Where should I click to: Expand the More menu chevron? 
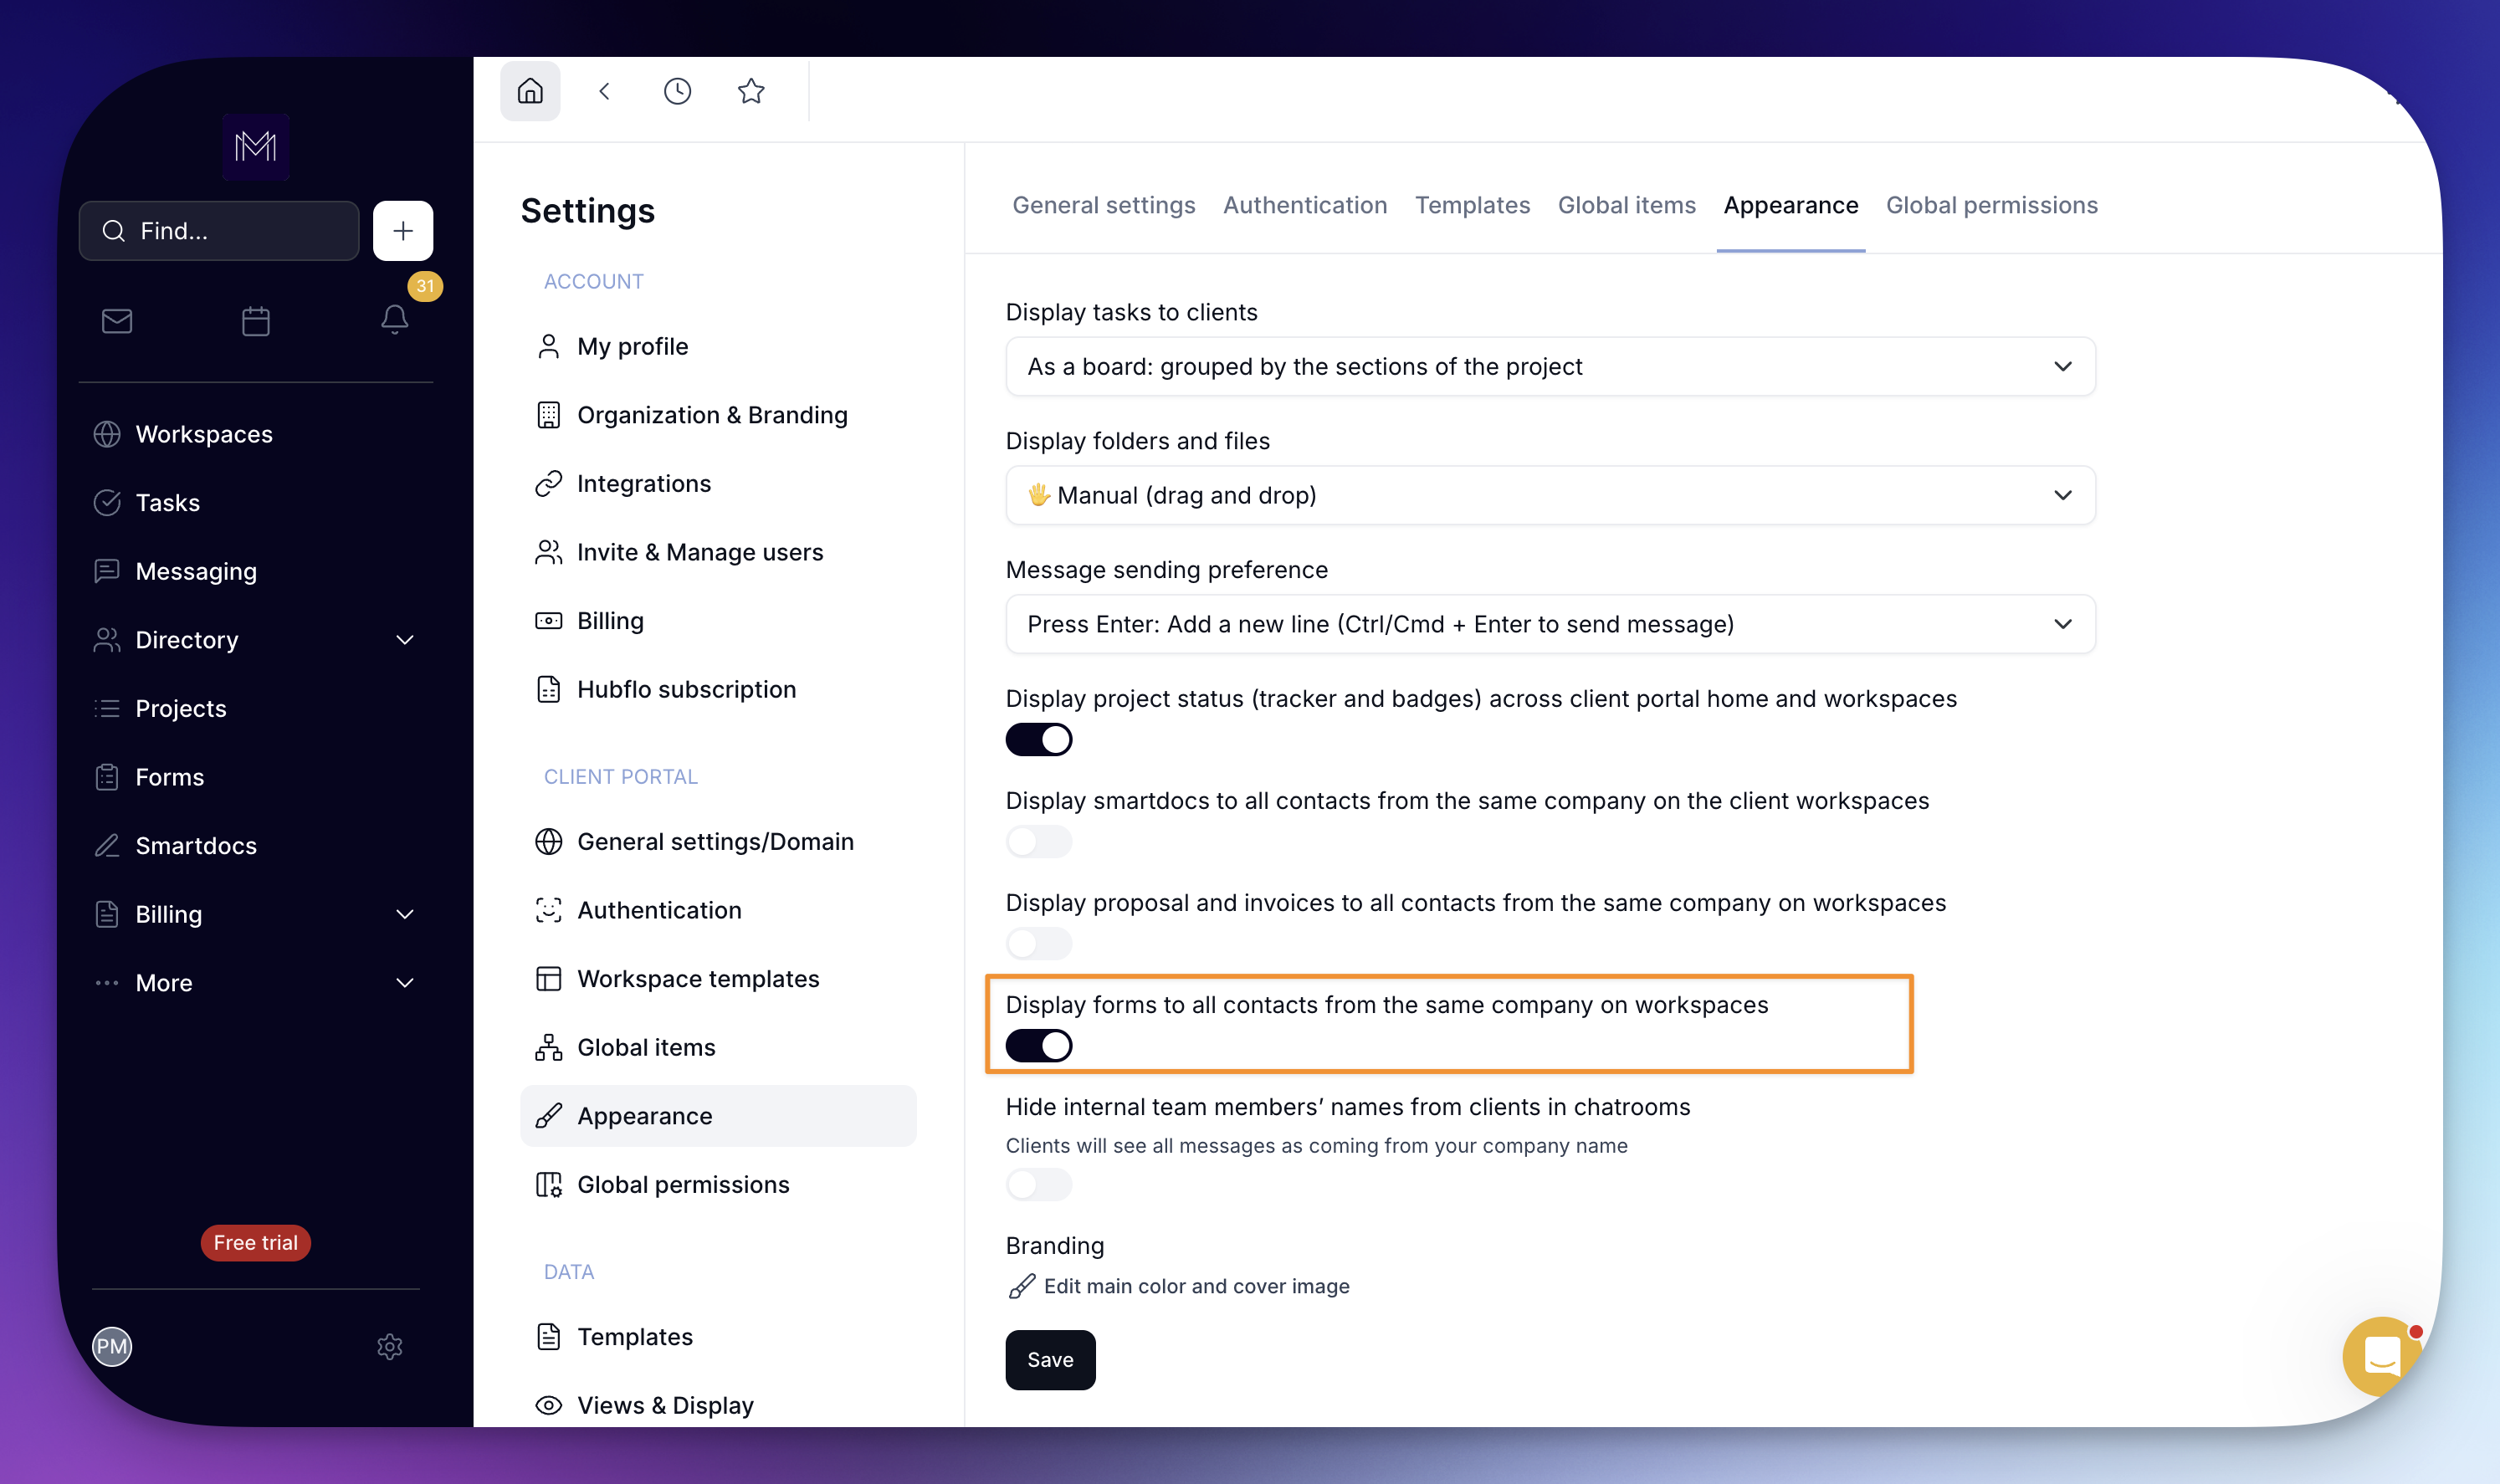[x=405, y=983]
